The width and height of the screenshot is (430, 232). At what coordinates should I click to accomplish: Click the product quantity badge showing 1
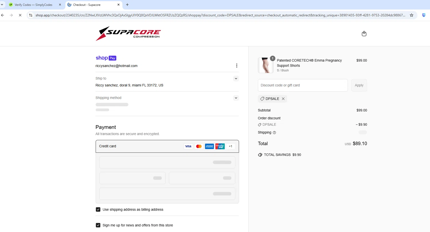click(272, 58)
